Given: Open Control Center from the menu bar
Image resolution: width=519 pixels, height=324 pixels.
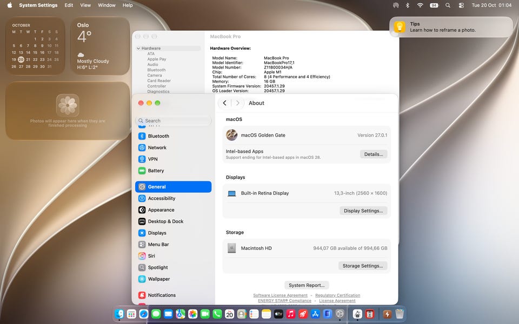Looking at the screenshot, I should coord(461,5).
